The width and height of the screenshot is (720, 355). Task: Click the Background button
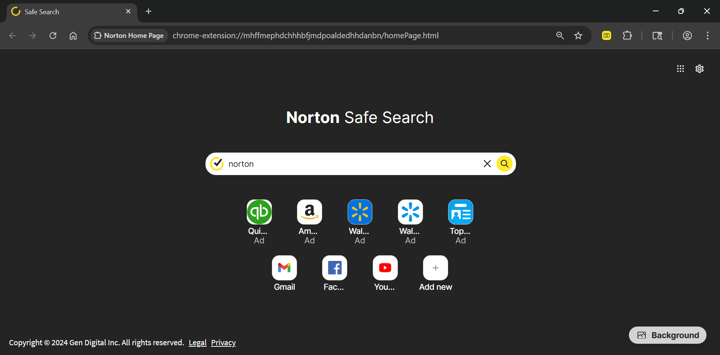pos(667,335)
